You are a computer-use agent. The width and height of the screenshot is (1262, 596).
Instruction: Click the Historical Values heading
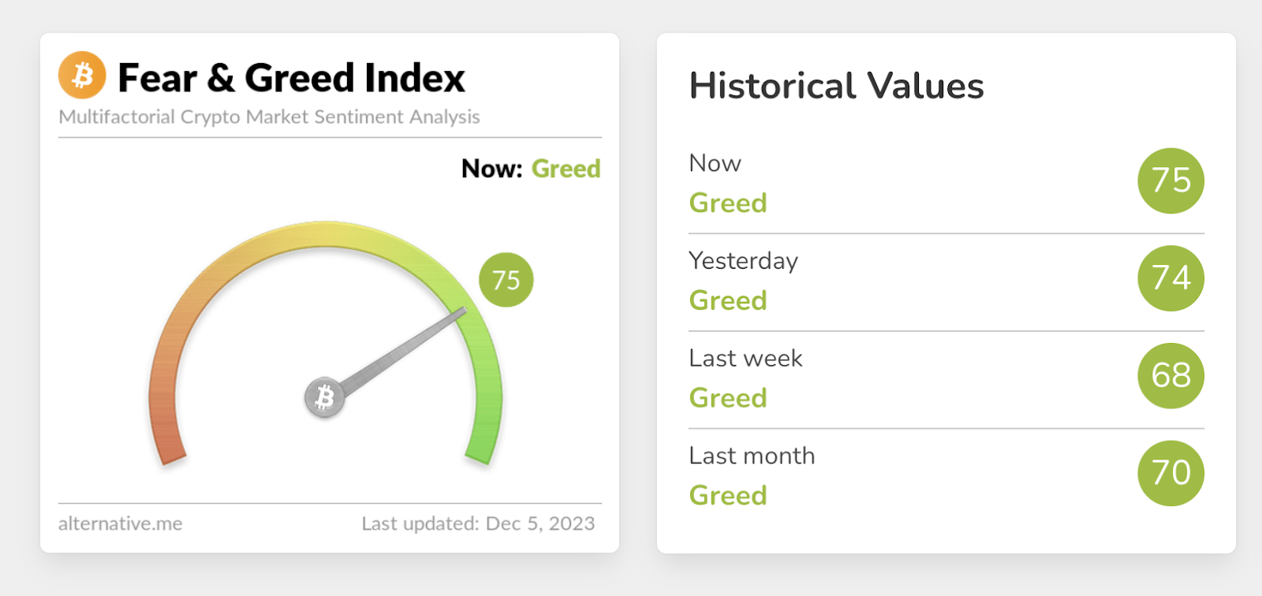[836, 86]
